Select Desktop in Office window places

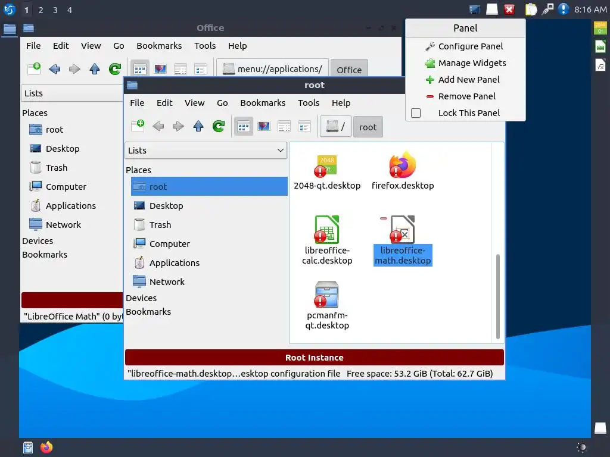[75, 148]
